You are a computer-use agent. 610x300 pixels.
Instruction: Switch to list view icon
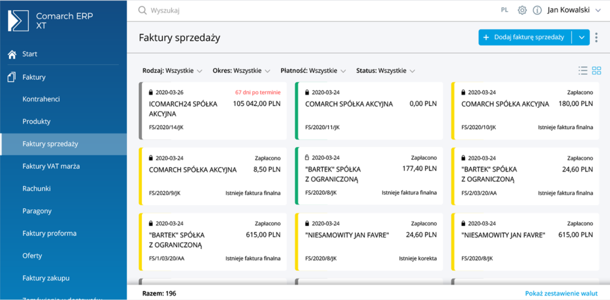(583, 71)
